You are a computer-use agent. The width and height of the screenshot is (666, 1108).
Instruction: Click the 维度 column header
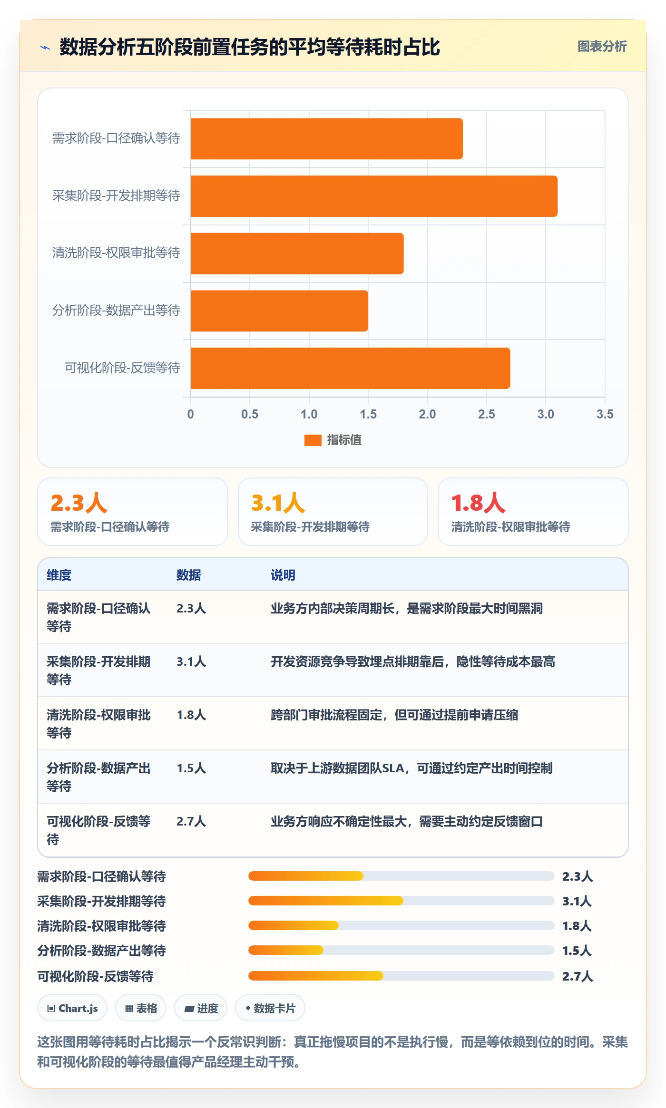(x=59, y=575)
